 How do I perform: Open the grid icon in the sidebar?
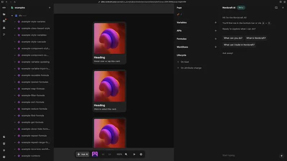coord(4,144)
